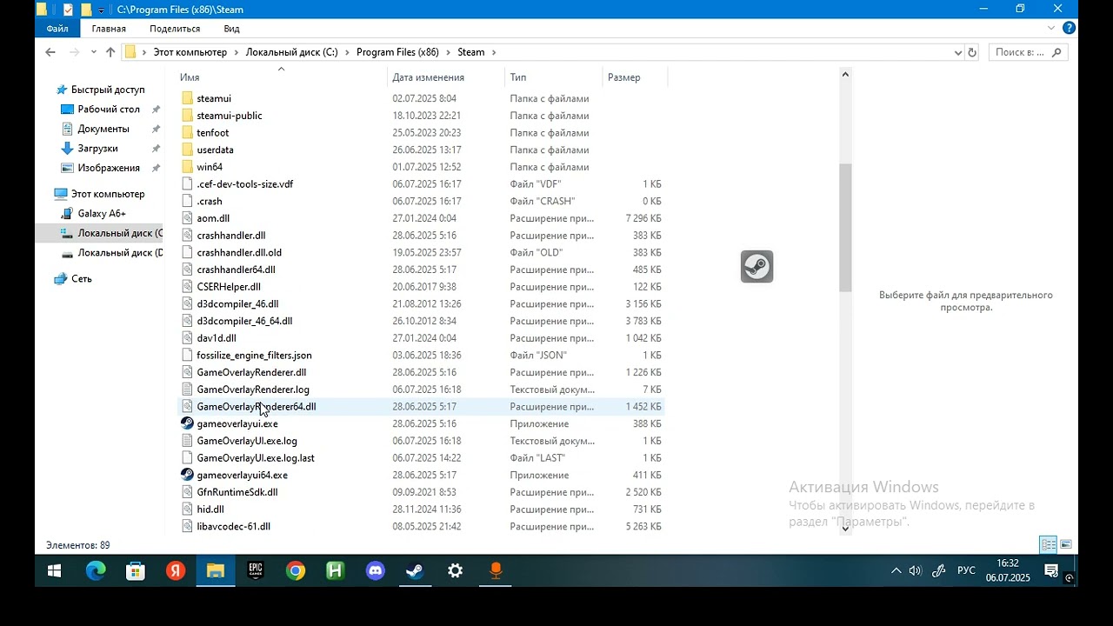
Task: Launch Epic Games from taskbar
Action: tap(256, 571)
